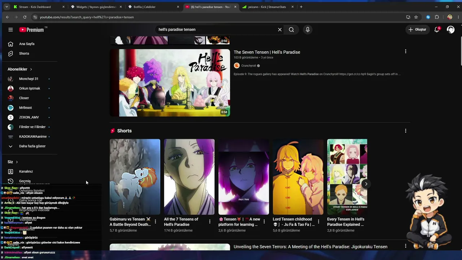
Task: Open options for Unveiling the Seven Terrors video
Action: [x=405, y=246]
